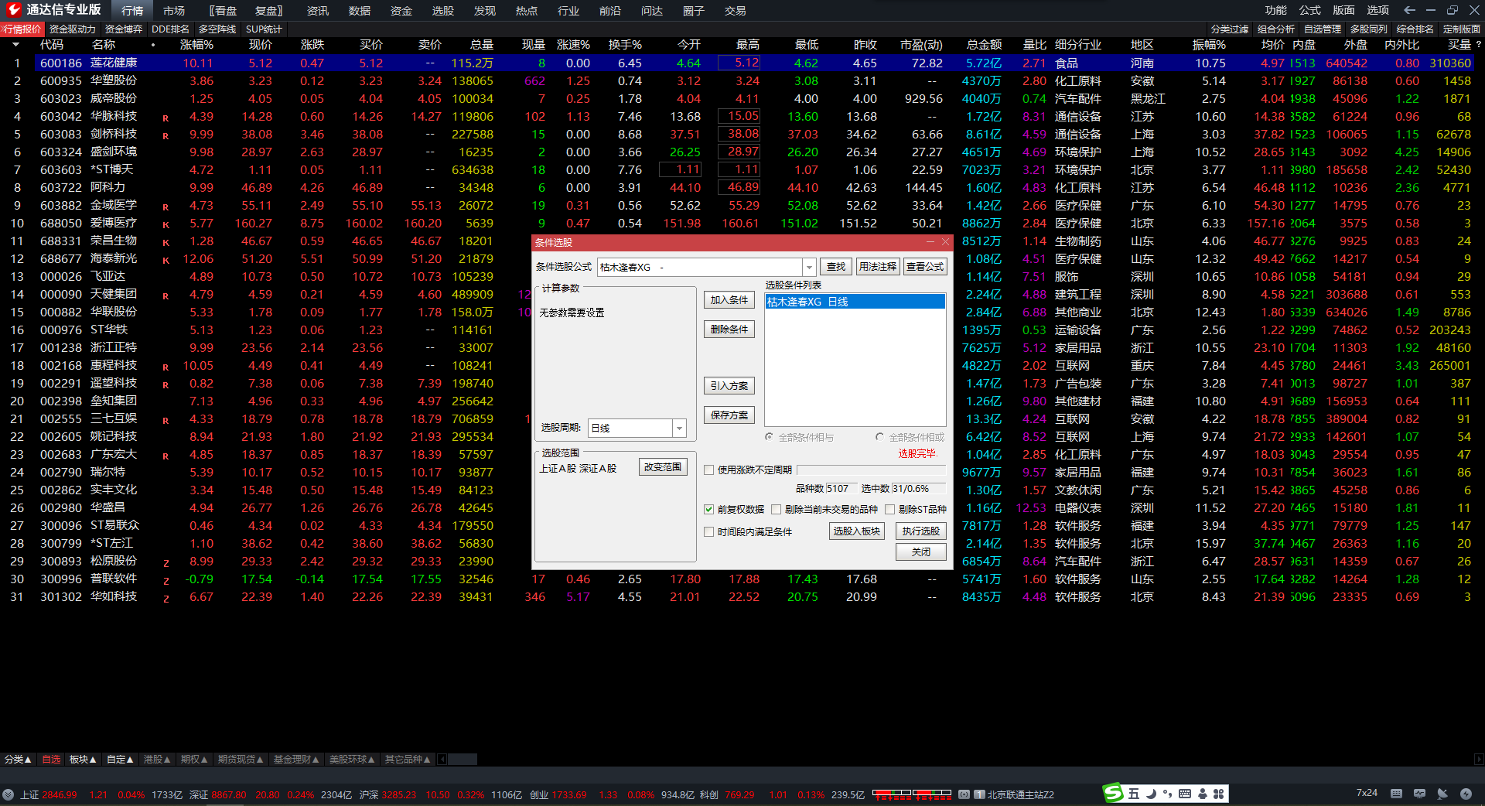The height and width of the screenshot is (806, 1485).
Task: Open the 选股 top menu item
Action: point(443,11)
